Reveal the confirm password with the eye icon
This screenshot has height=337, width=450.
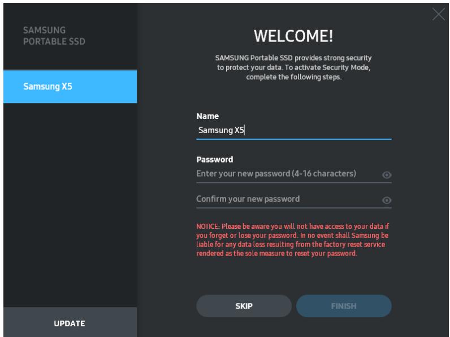387,200
